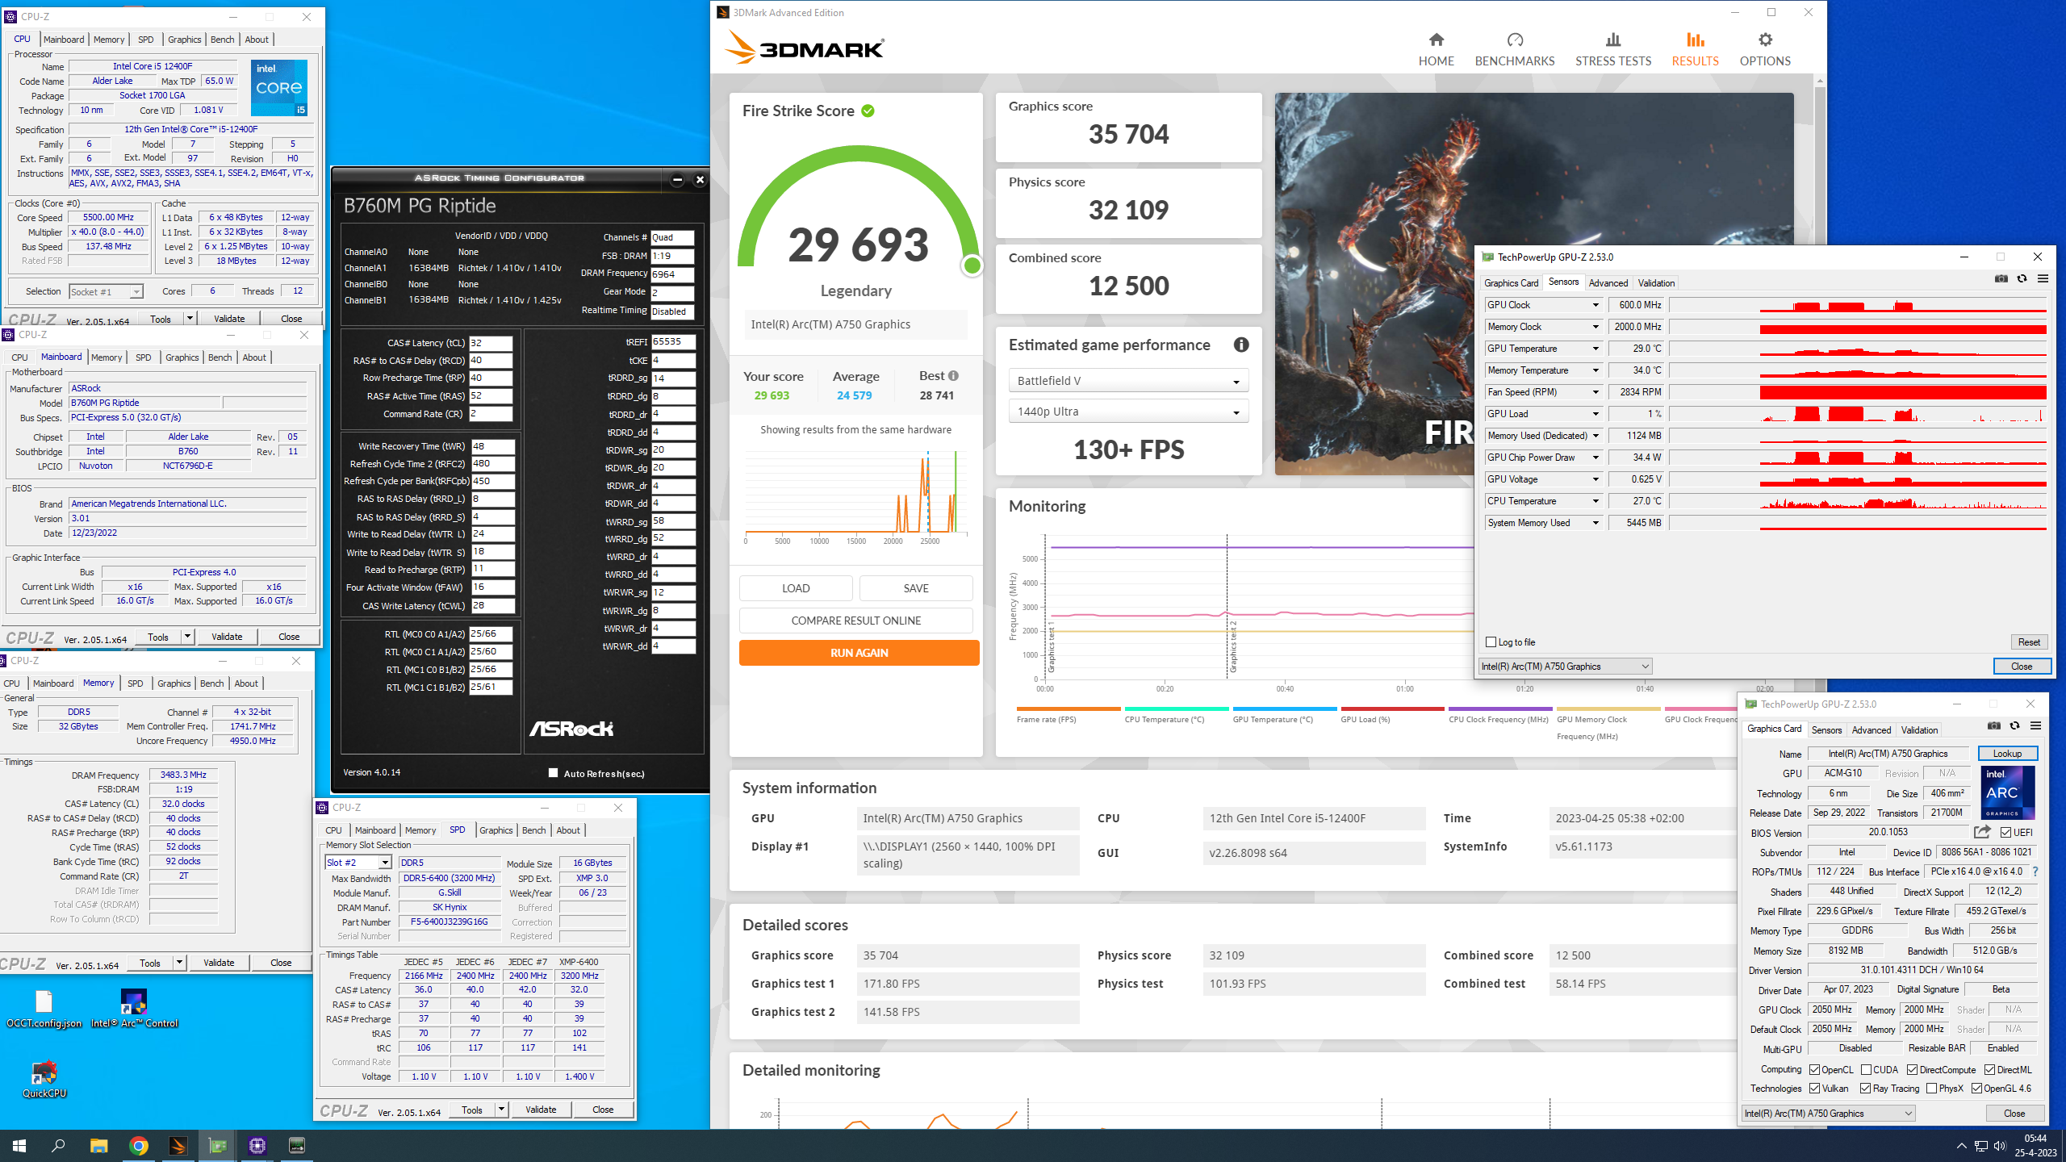
Task: Toggle the PhysX checkbox in GPU-Z
Action: point(1931,1089)
